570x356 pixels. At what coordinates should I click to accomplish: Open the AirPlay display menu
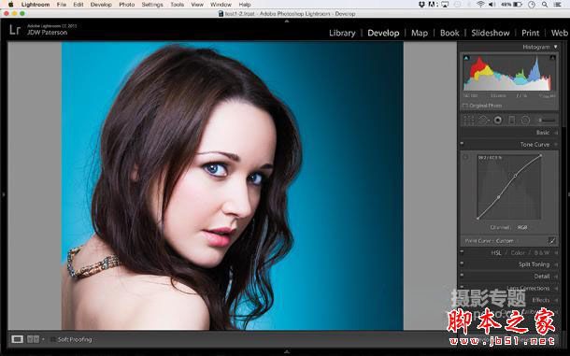point(446,5)
